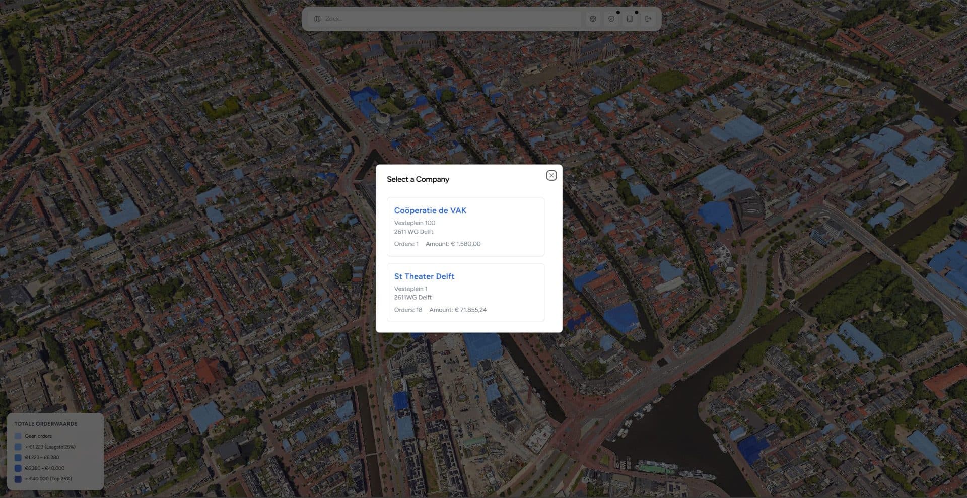967x498 pixels.
Task: Click the Orders: 1 text
Action: [x=406, y=244]
